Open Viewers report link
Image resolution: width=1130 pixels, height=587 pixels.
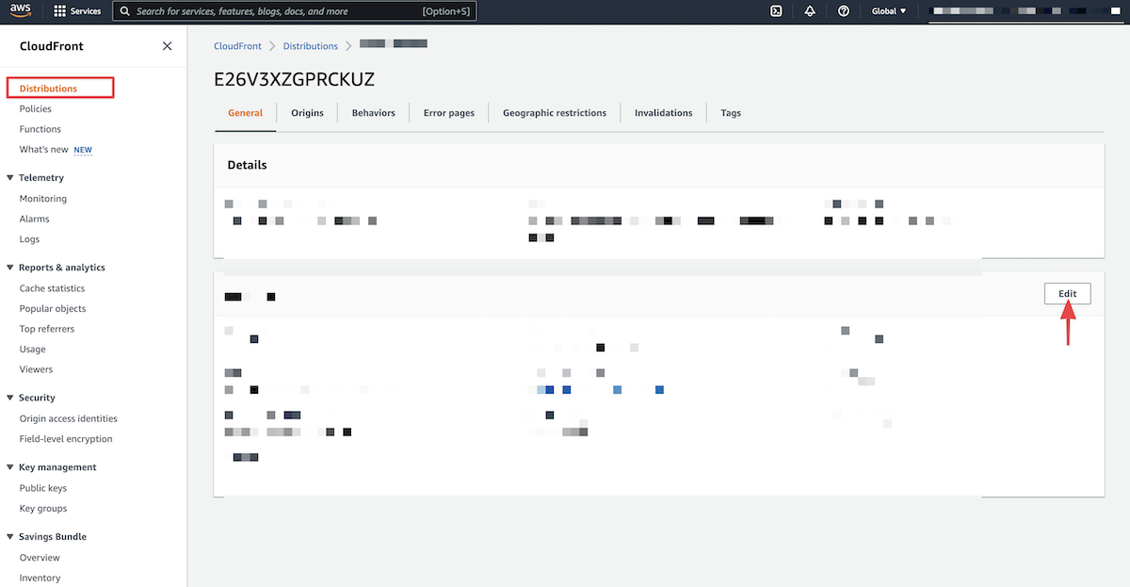pos(37,369)
